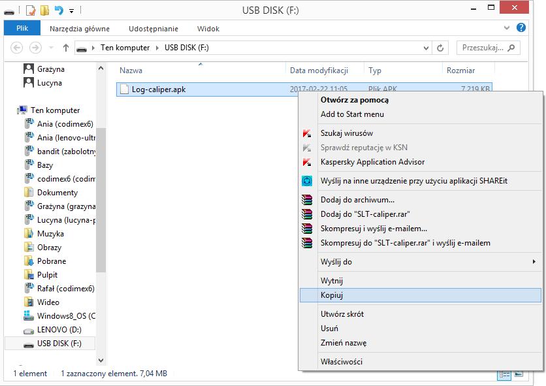Click the search magnifier icon
This screenshot has height=386, width=546.
(511, 48)
